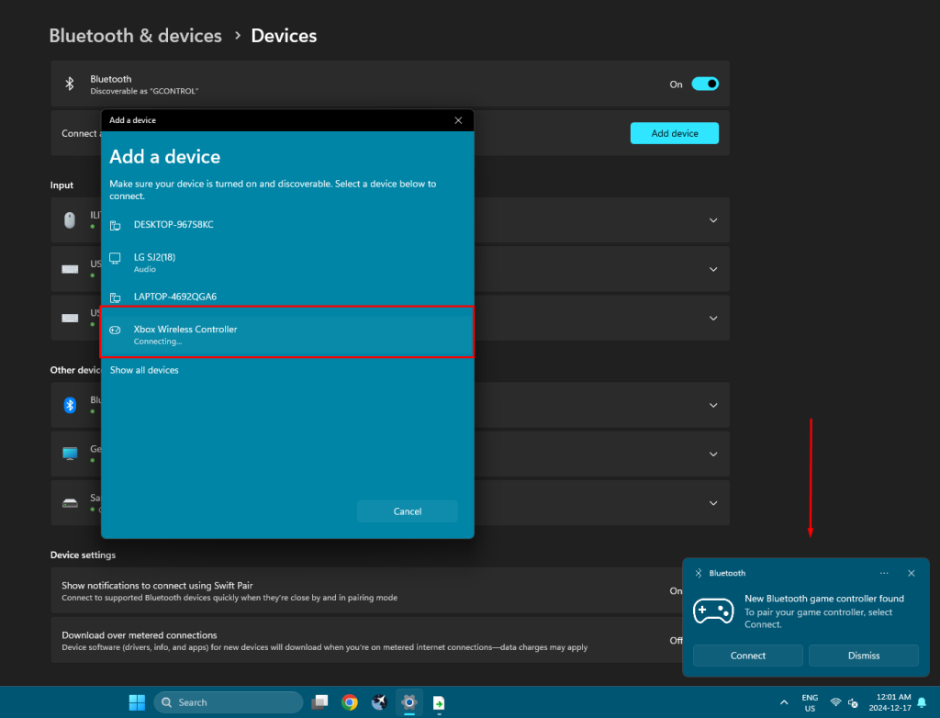Open Settings from the taskbar
Viewport: 940px width, 718px height.
click(408, 701)
